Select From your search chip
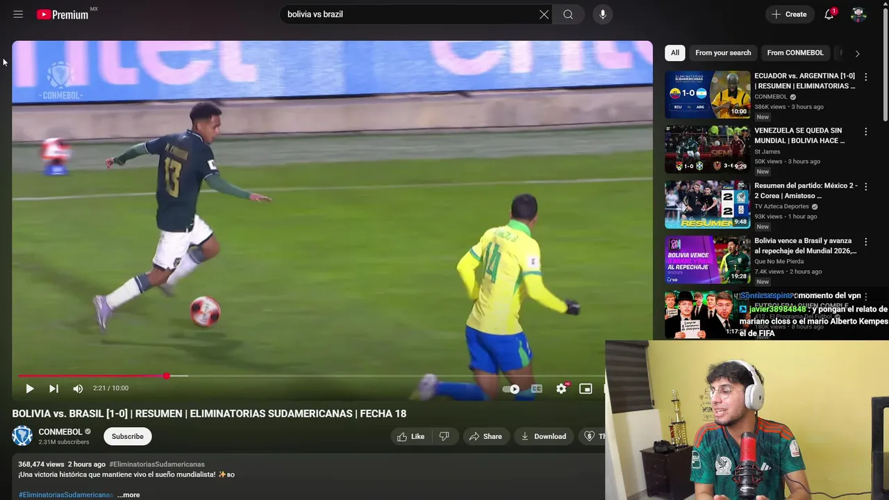889x500 pixels. click(x=723, y=53)
